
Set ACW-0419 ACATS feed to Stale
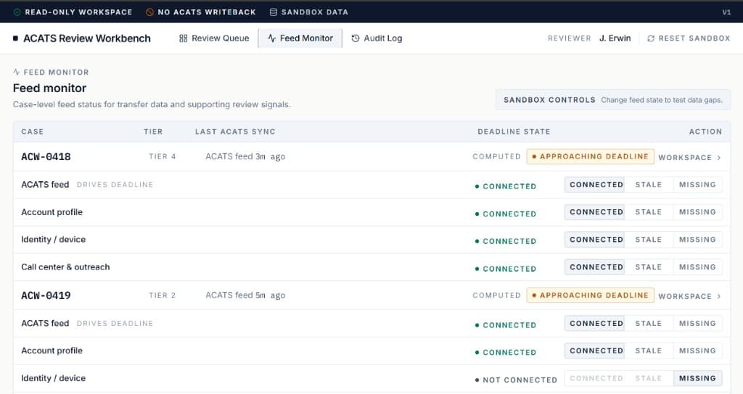click(x=648, y=323)
